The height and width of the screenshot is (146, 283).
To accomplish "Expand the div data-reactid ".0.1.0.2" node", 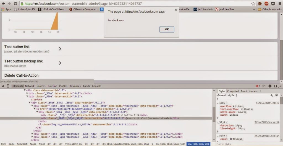I will [32, 137].
